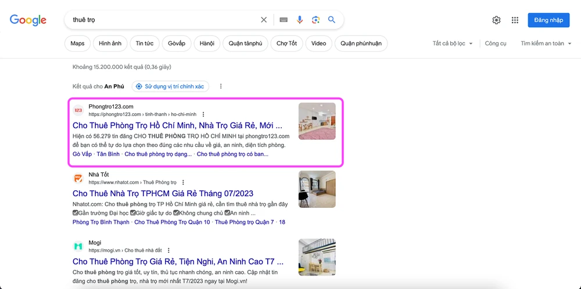Open 'Cho Thuê Nhà Trọ TPHCM Giá Rẻ' result
Image resolution: width=581 pixels, height=289 pixels.
click(163, 193)
